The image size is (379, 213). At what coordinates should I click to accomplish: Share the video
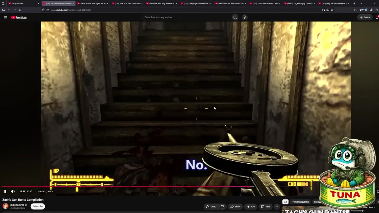[235, 206]
